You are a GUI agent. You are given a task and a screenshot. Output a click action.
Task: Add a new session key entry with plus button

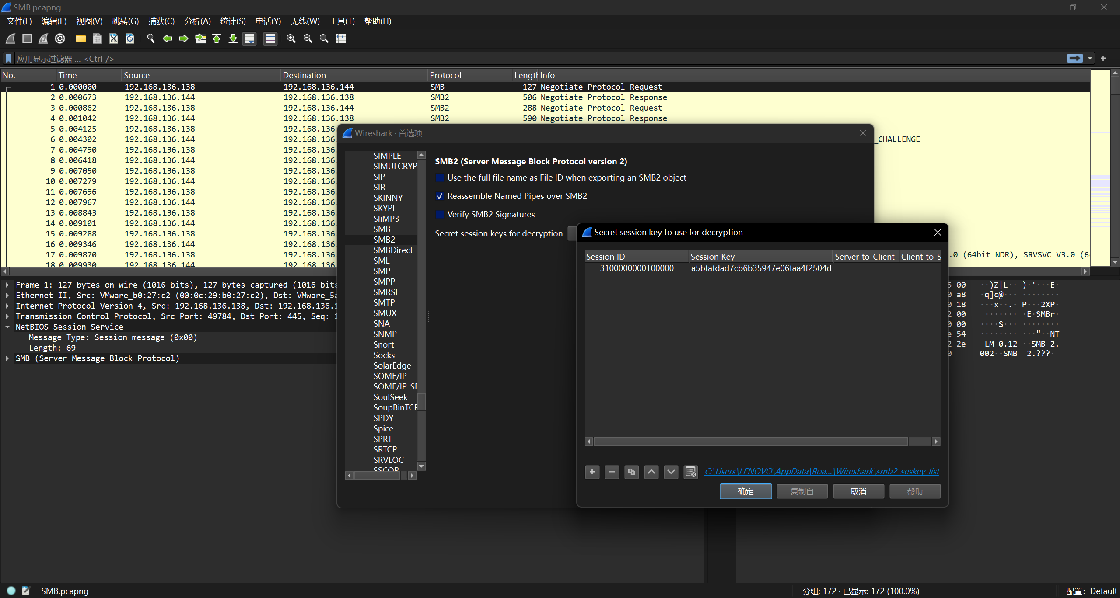[592, 472]
